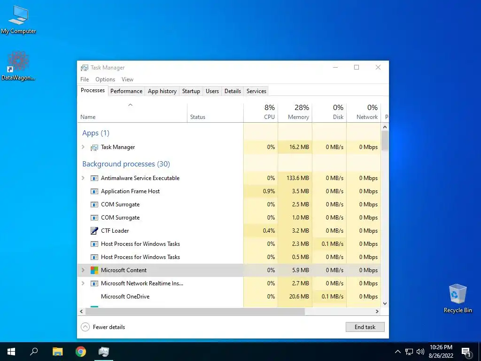Open the File menu
The height and width of the screenshot is (361, 481).
click(x=85, y=79)
